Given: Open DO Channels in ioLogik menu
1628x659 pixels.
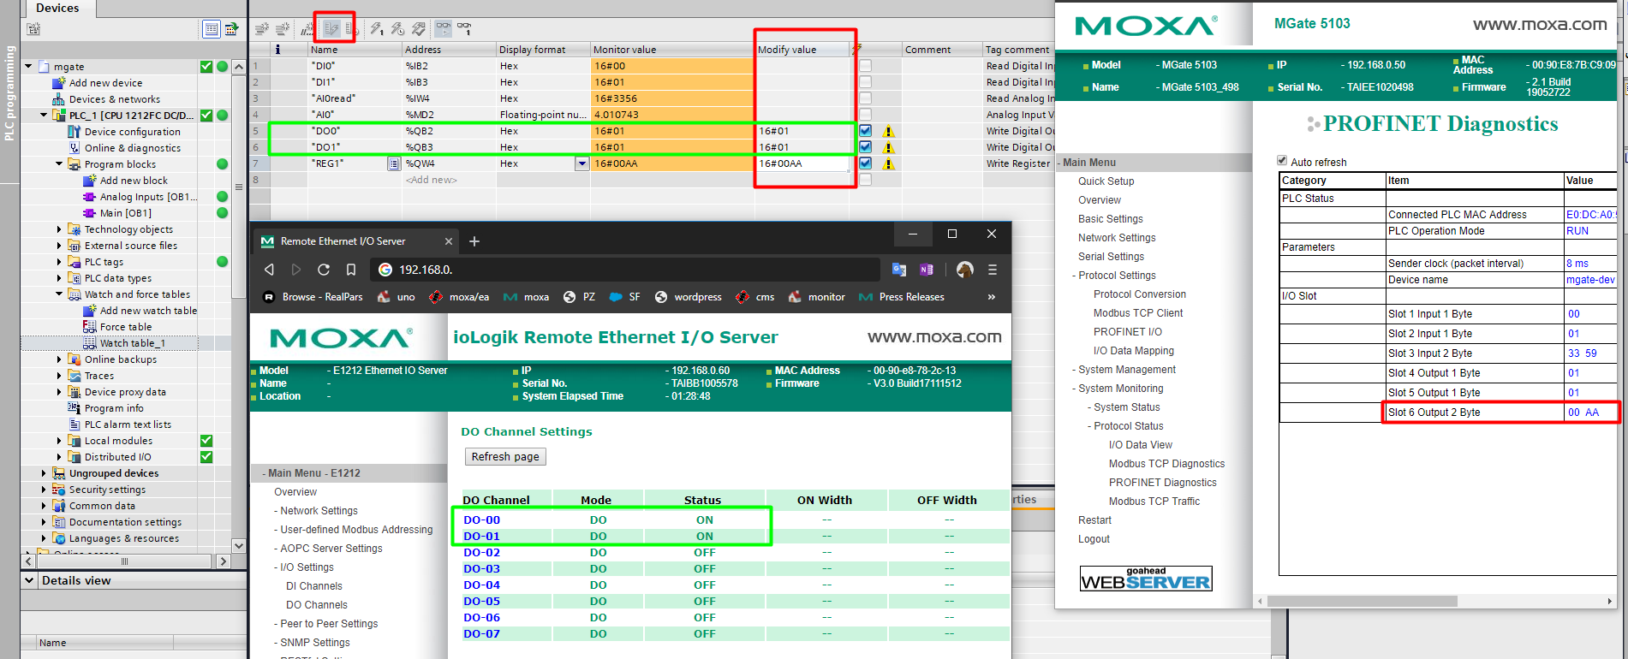Looking at the screenshot, I should click(x=316, y=604).
